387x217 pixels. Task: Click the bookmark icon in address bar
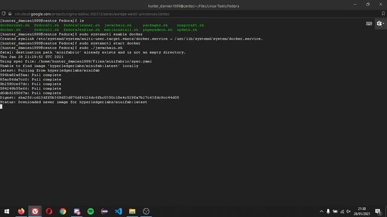[x=383, y=14]
